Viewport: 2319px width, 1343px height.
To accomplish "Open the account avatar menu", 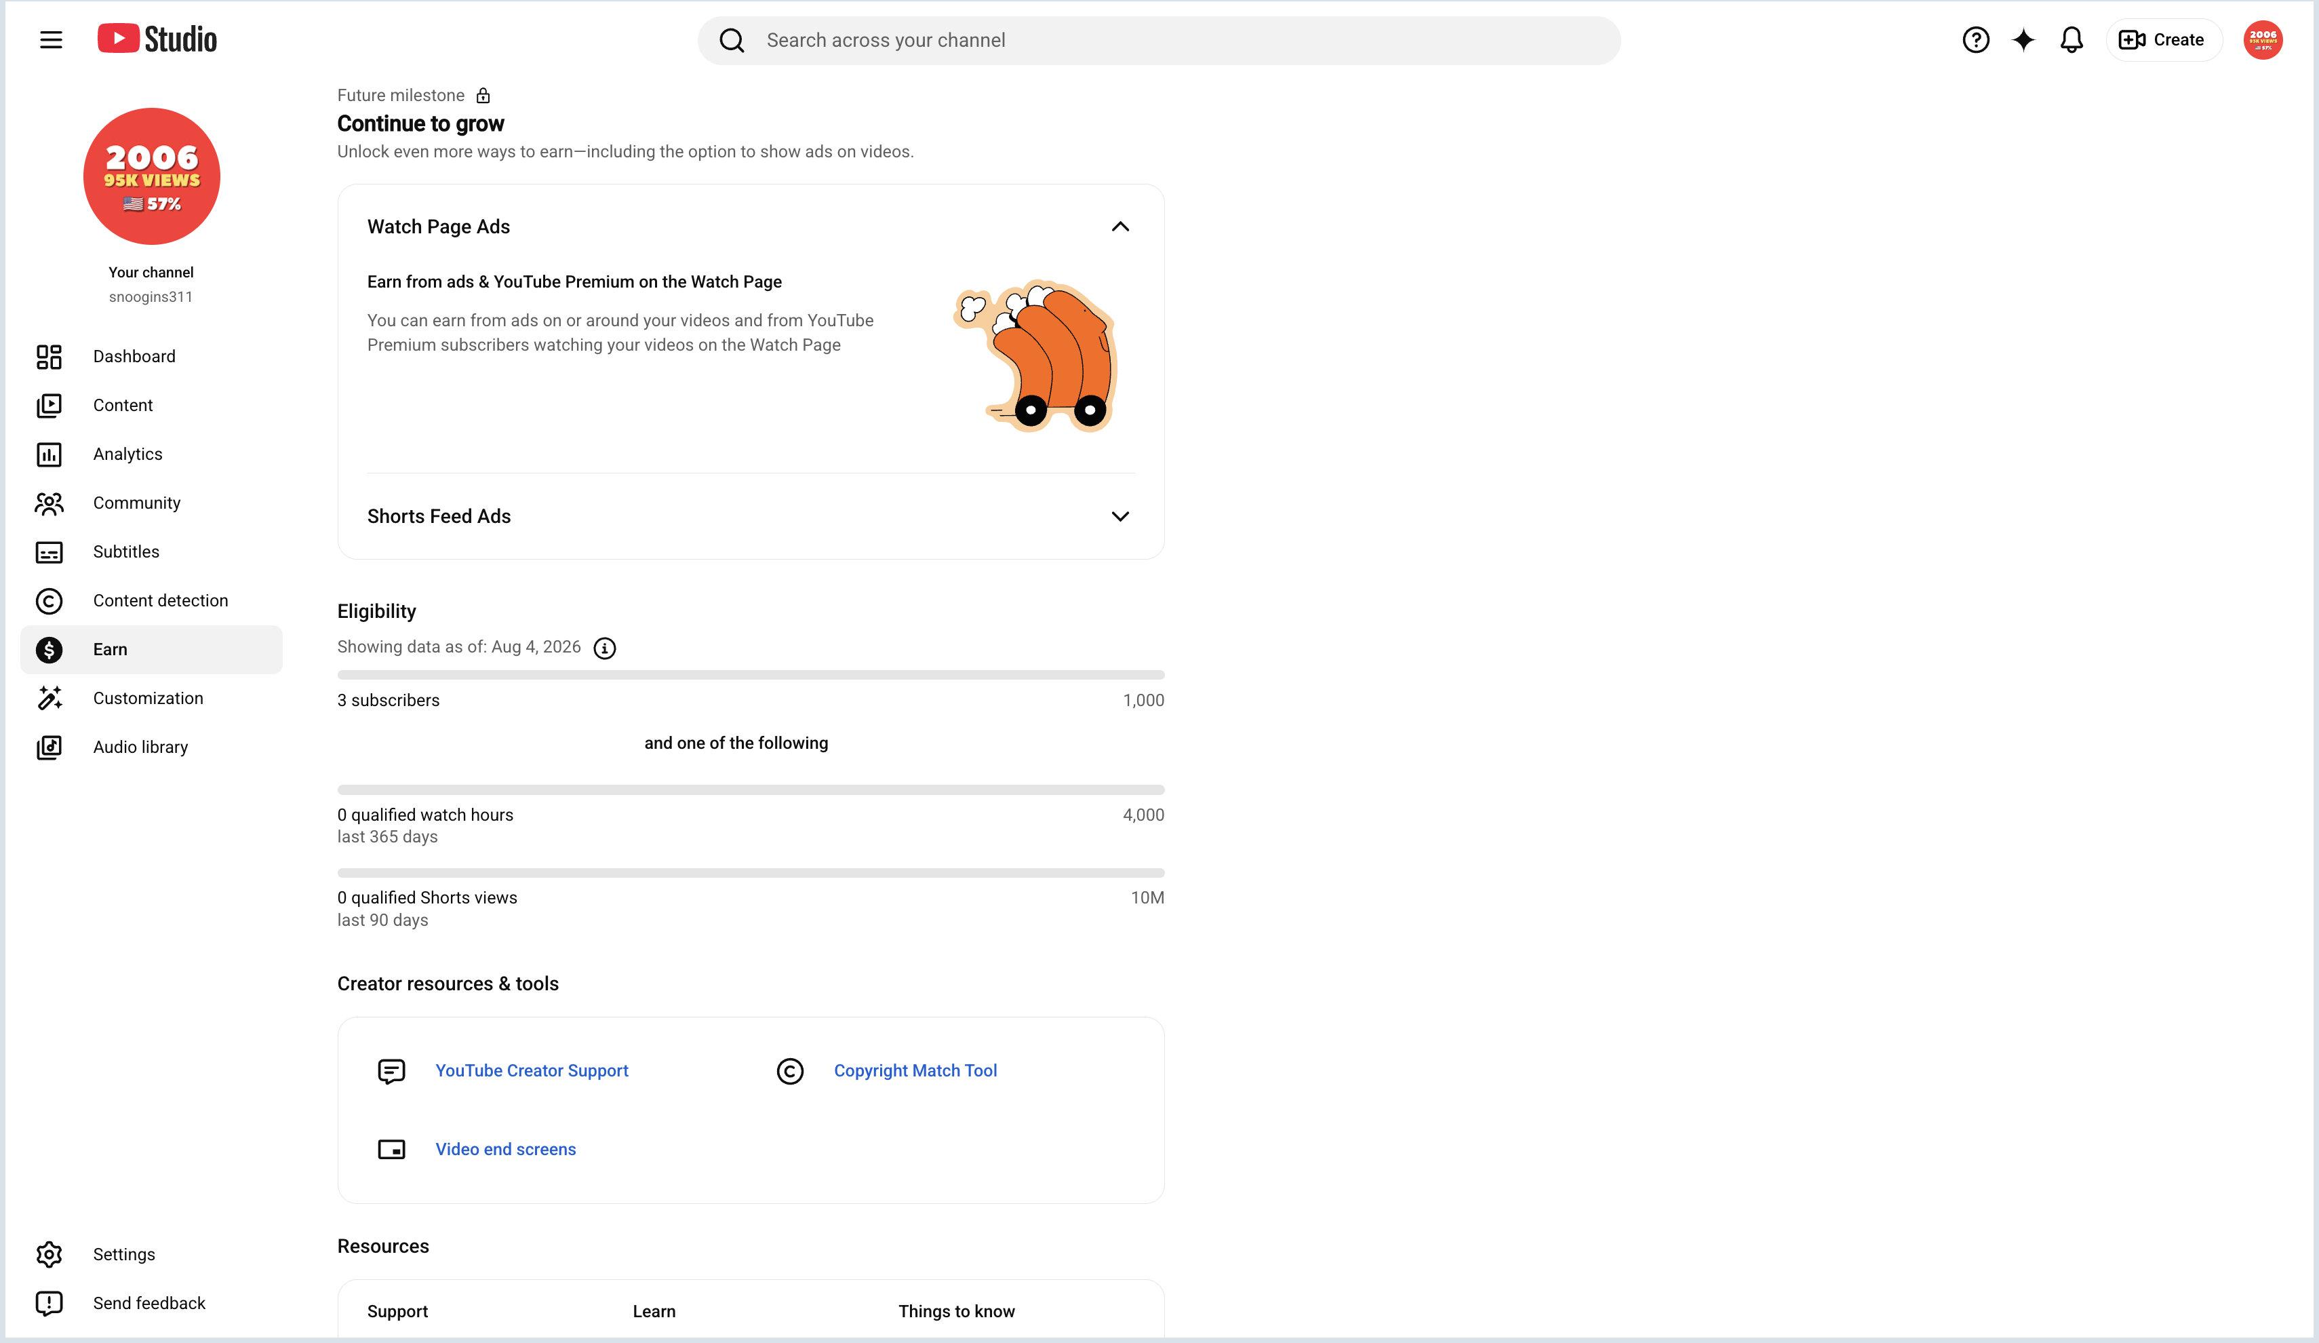I will click(x=2263, y=39).
